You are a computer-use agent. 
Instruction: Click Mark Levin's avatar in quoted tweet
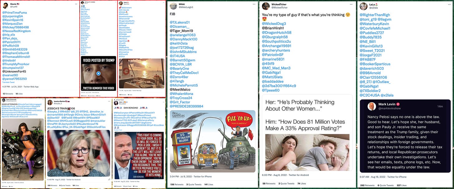point(371,106)
